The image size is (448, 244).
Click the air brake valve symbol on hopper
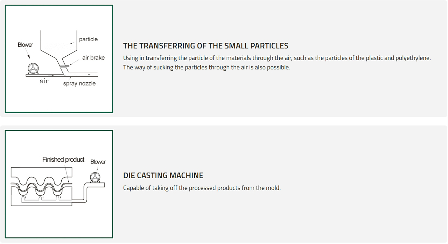64,66
